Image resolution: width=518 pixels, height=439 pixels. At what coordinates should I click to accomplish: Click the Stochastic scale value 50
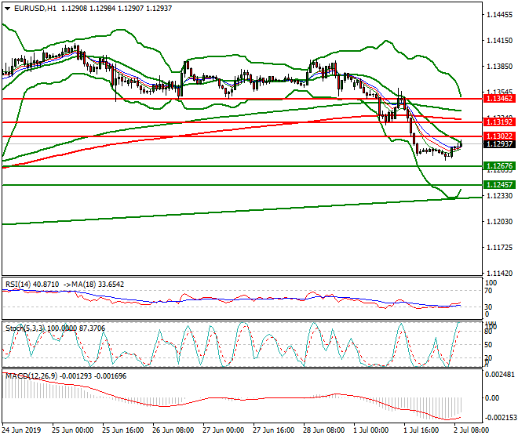[x=488, y=345]
